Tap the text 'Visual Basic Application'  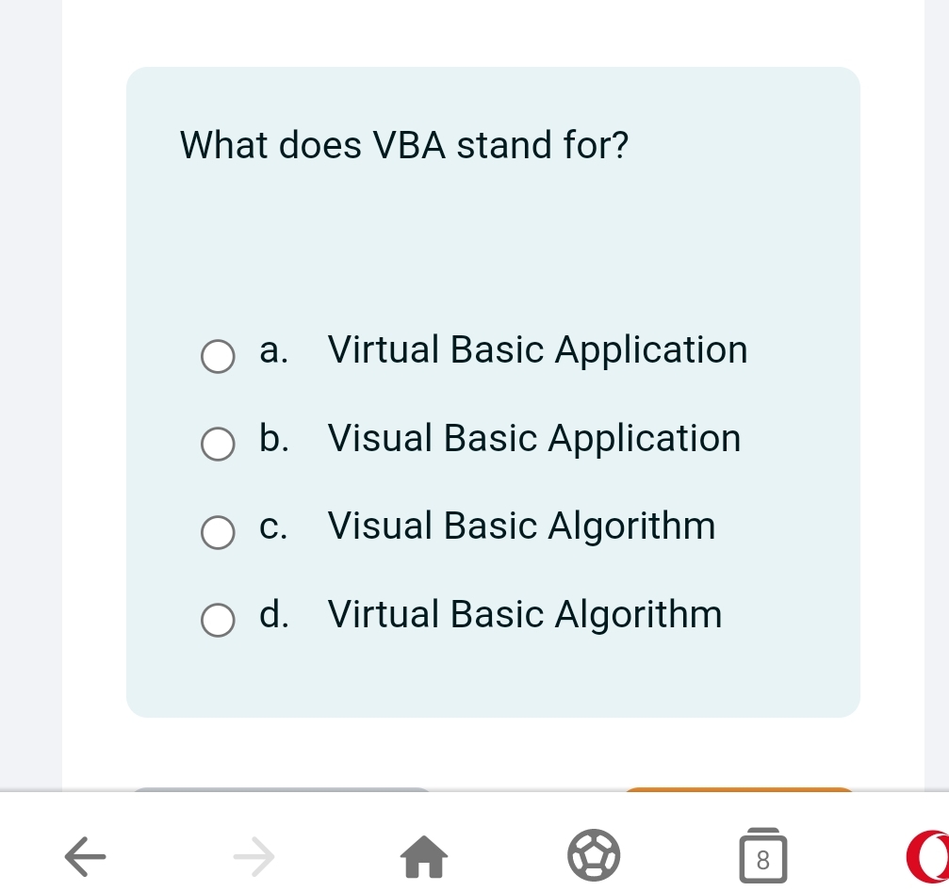(533, 437)
